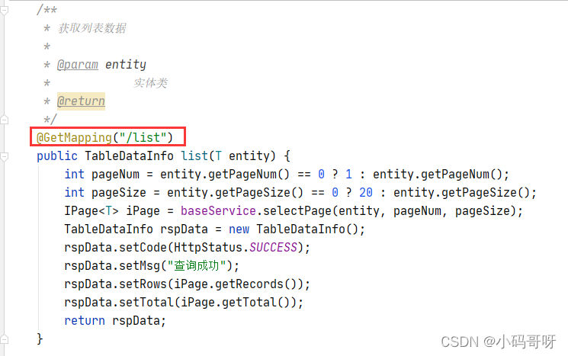The image size is (568, 356).
Task: Click the fold marker beside the comment end
Action: [4, 120]
